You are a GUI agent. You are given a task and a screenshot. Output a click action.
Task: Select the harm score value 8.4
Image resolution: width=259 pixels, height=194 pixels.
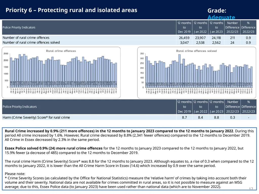point(200,117)
